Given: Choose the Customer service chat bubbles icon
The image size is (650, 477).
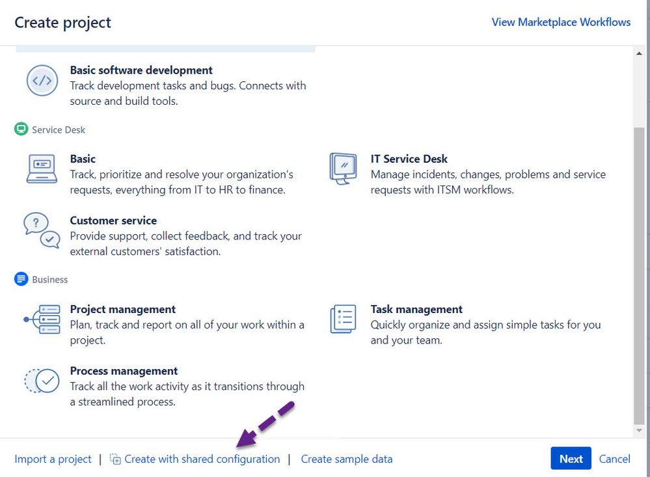Looking at the screenshot, I should point(42,231).
